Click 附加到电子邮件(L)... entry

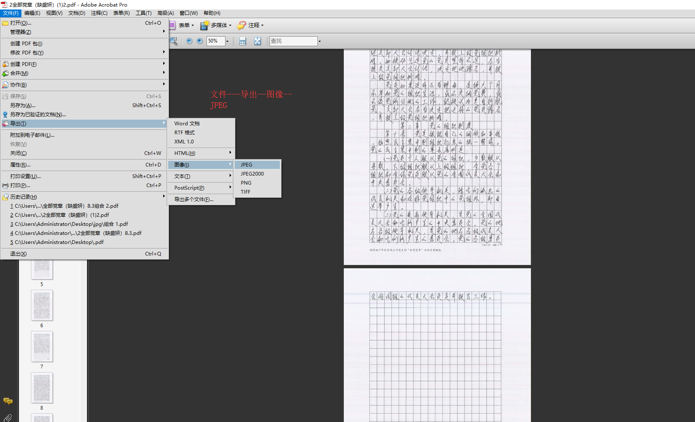tap(84, 135)
